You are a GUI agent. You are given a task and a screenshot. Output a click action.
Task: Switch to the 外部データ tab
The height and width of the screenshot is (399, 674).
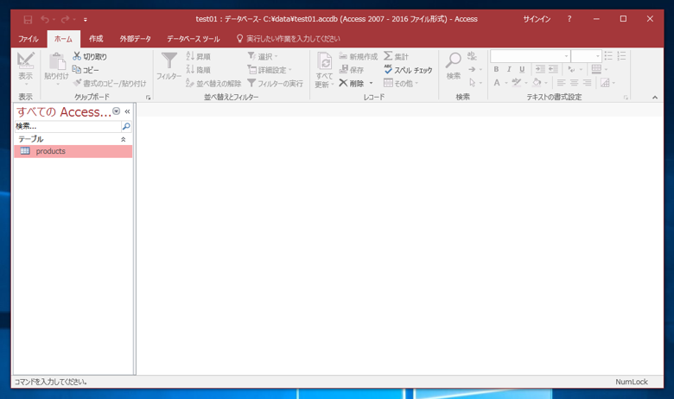(x=136, y=39)
